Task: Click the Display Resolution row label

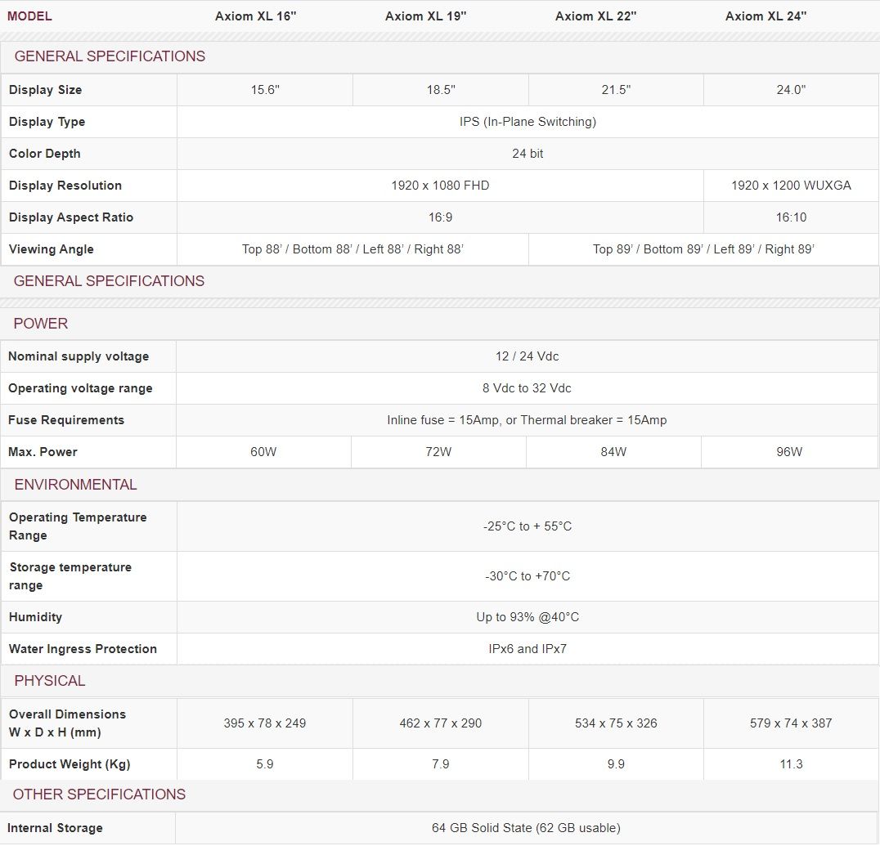Action: (65, 186)
